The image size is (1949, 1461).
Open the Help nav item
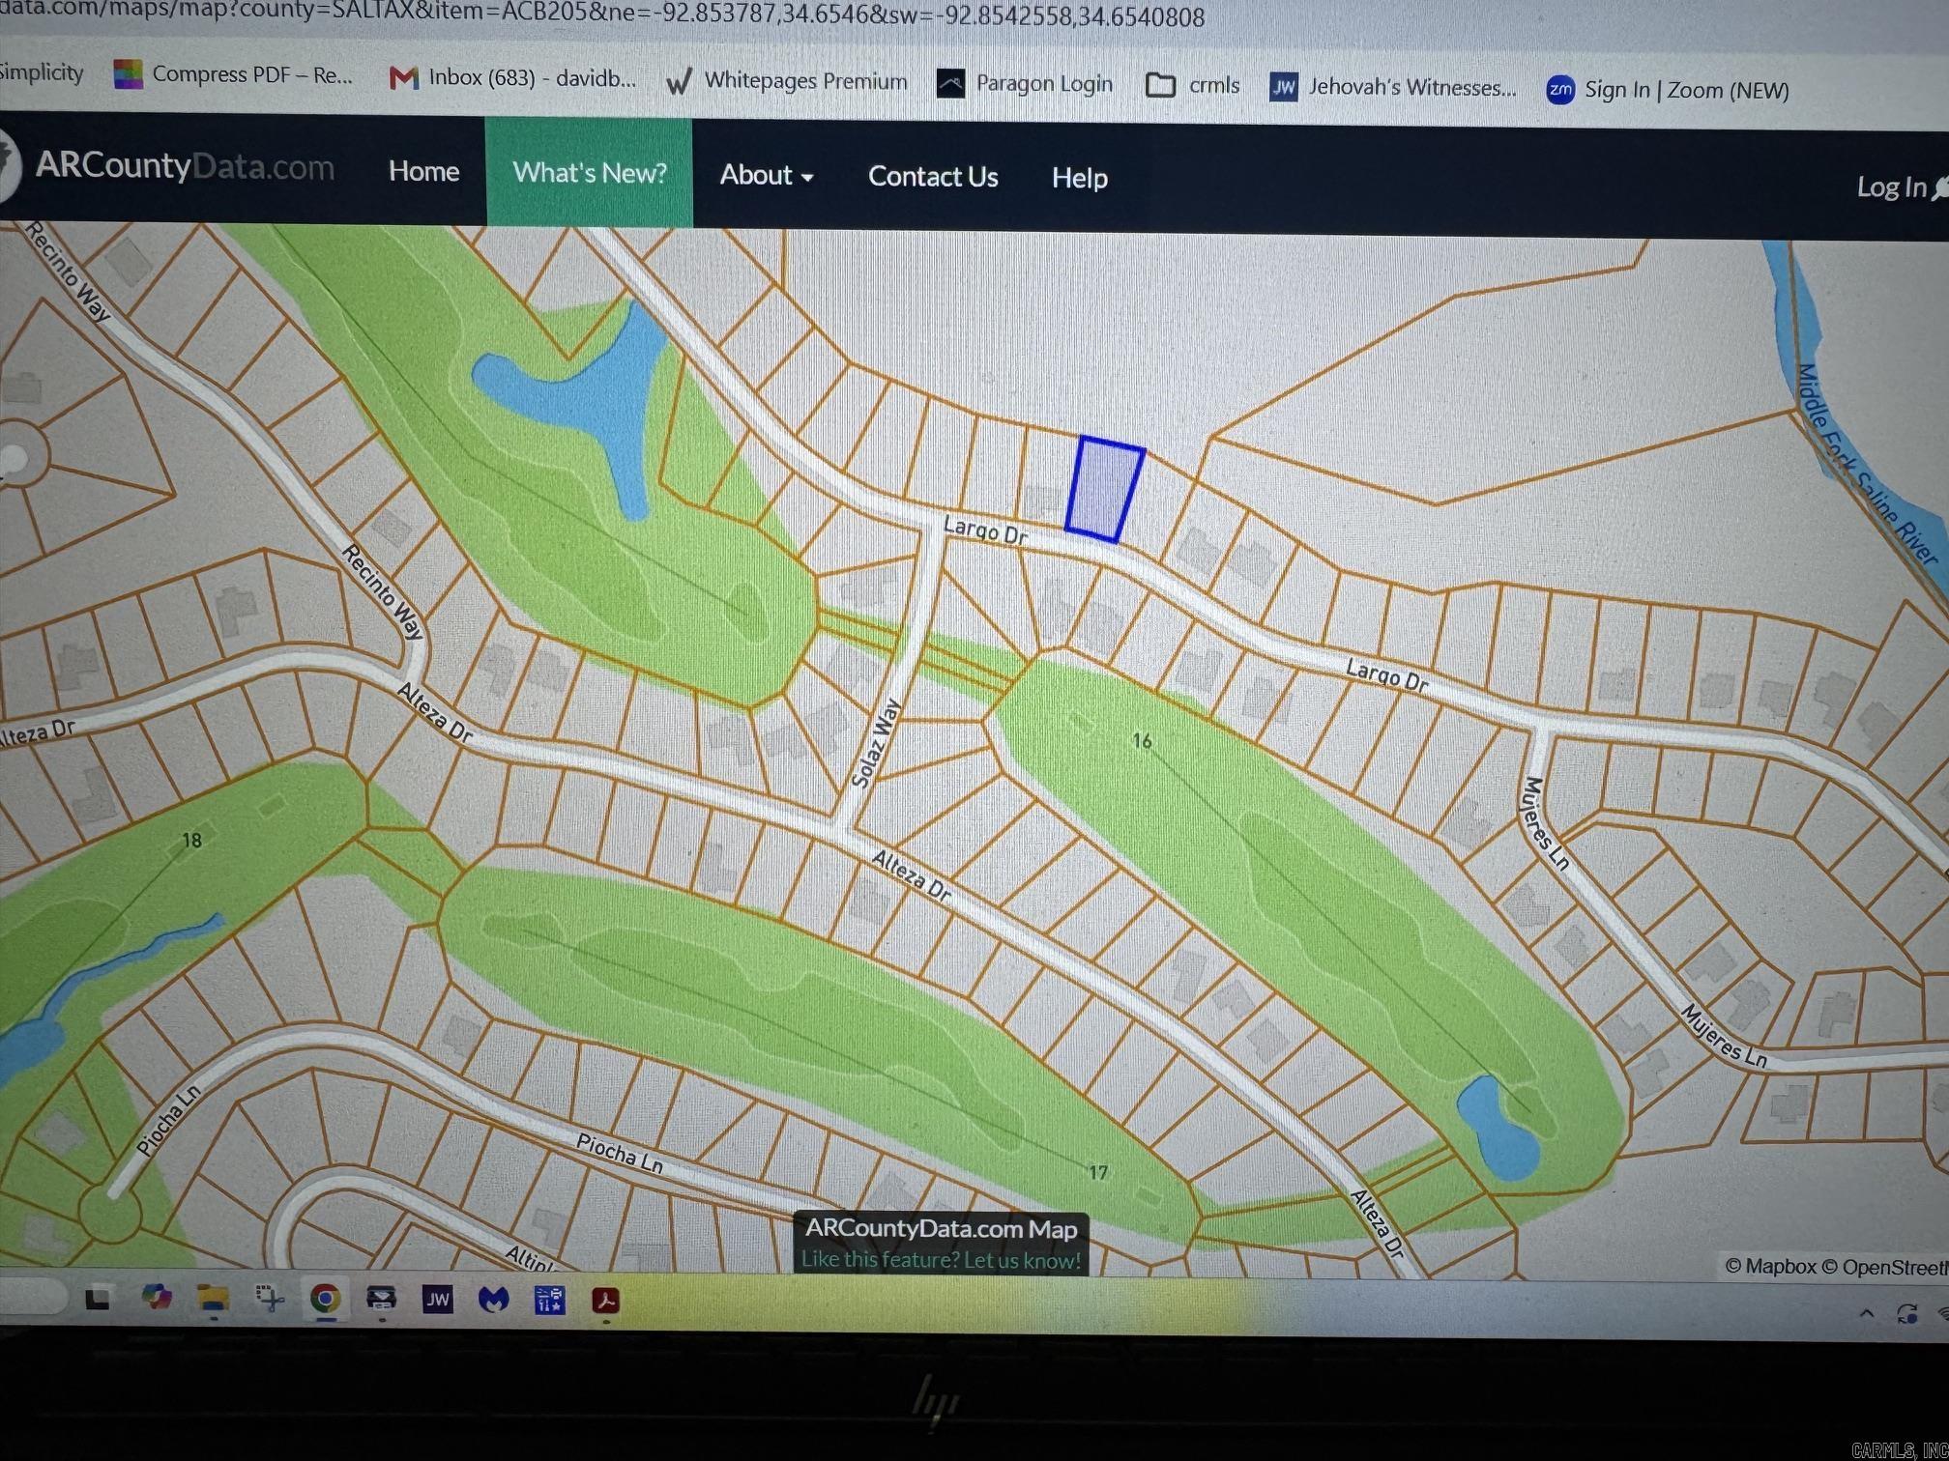tap(1080, 178)
